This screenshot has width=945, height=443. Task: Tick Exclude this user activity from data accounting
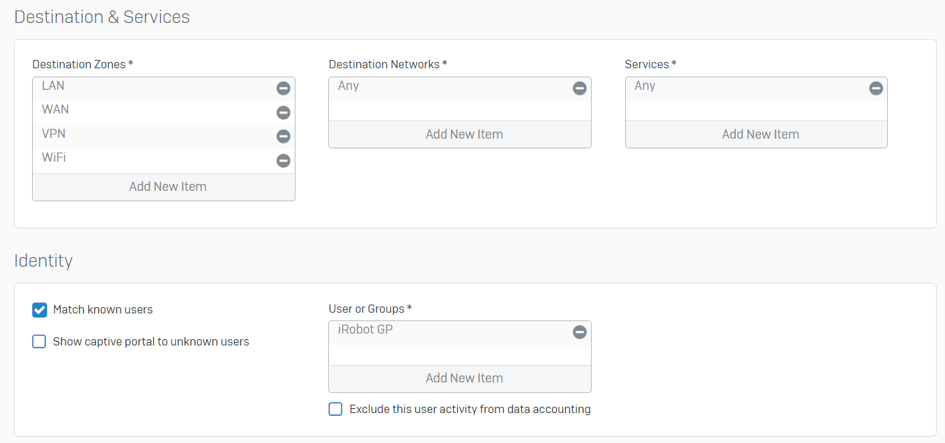click(336, 410)
